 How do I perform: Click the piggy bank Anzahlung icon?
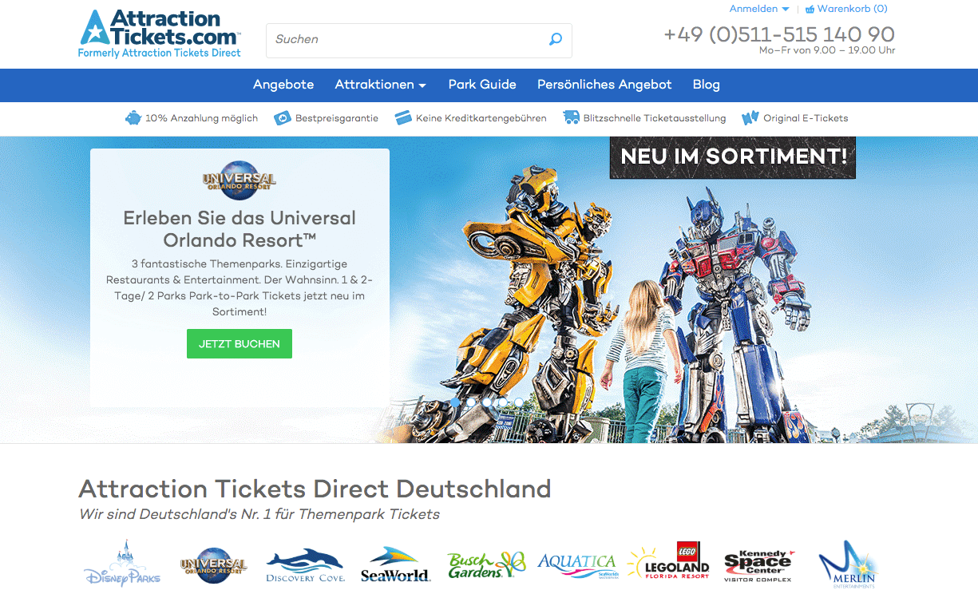(x=133, y=118)
